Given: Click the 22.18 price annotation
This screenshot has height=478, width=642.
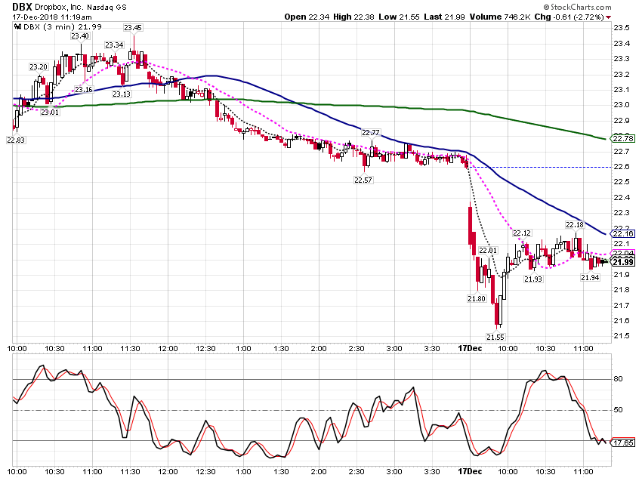Looking at the screenshot, I should pos(575,225).
